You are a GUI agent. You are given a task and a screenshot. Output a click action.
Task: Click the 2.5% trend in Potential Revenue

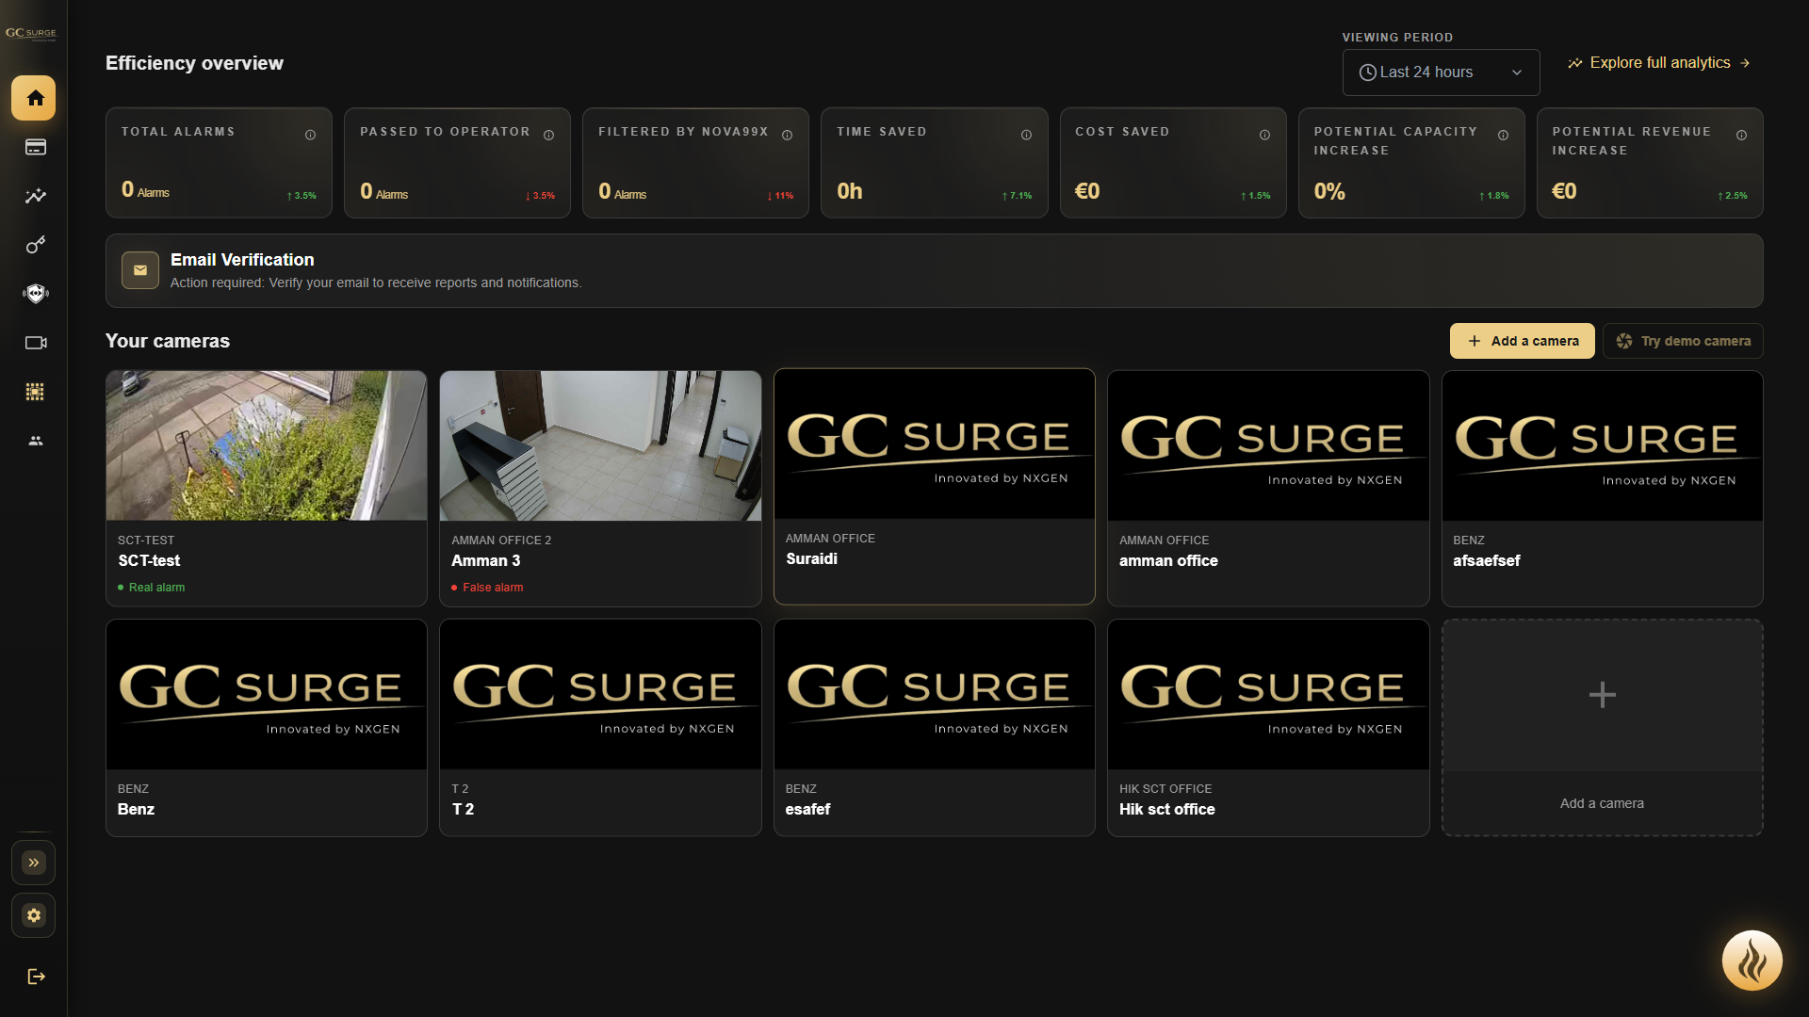click(1732, 196)
